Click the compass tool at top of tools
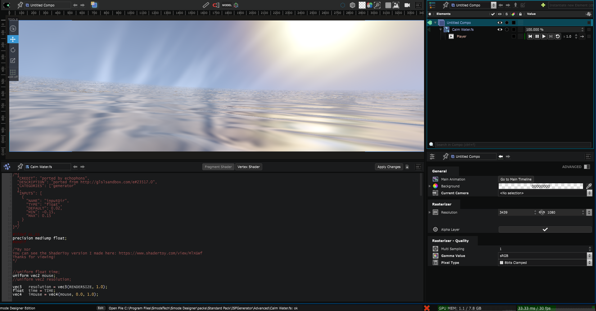The height and width of the screenshot is (311, 596). click(13, 29)
